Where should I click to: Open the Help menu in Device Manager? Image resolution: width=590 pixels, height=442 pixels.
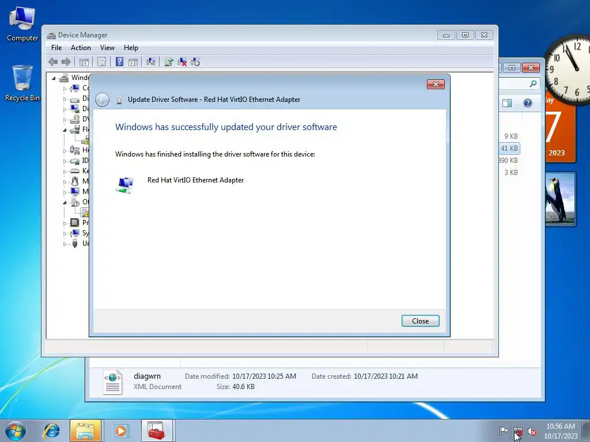(x=131, y=48)
